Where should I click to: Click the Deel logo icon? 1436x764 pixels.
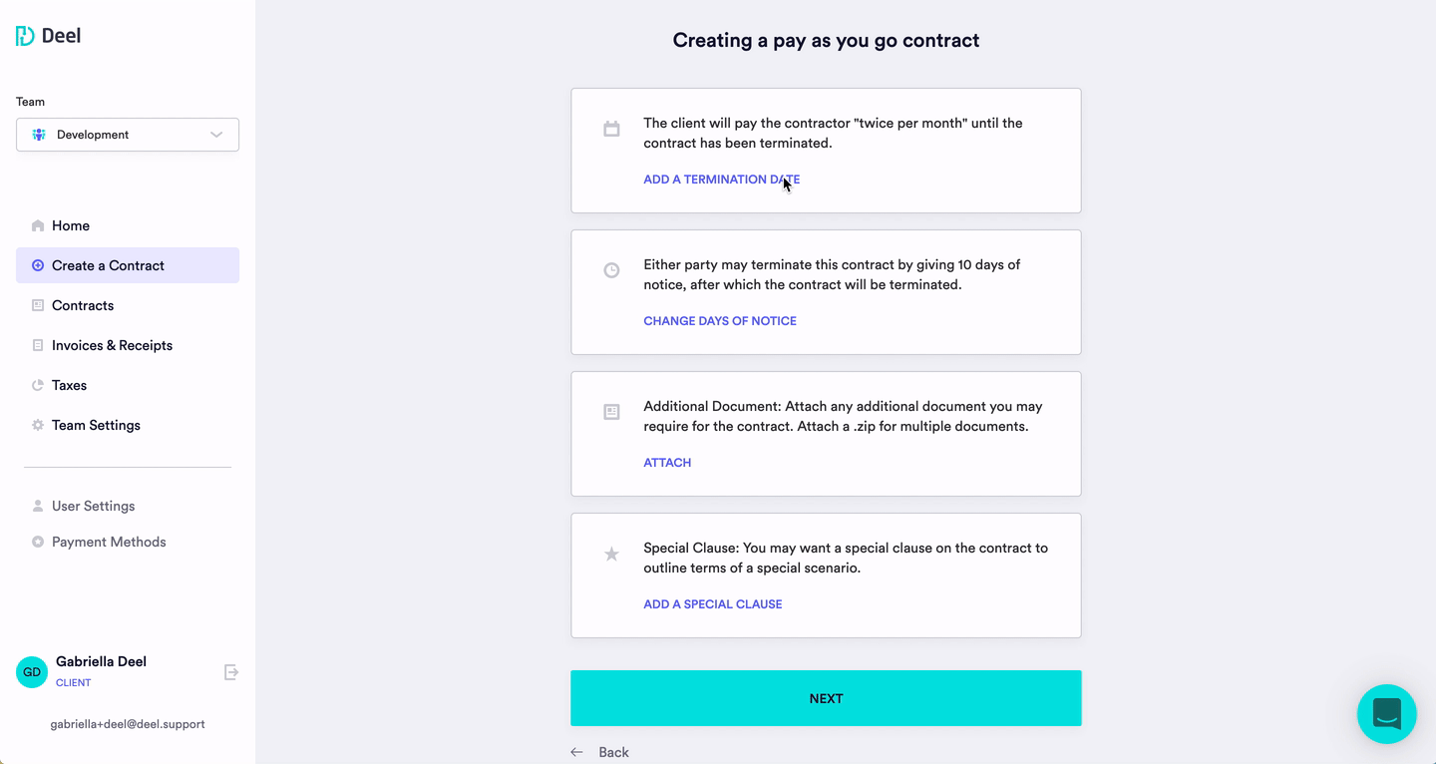coord(25,36)
